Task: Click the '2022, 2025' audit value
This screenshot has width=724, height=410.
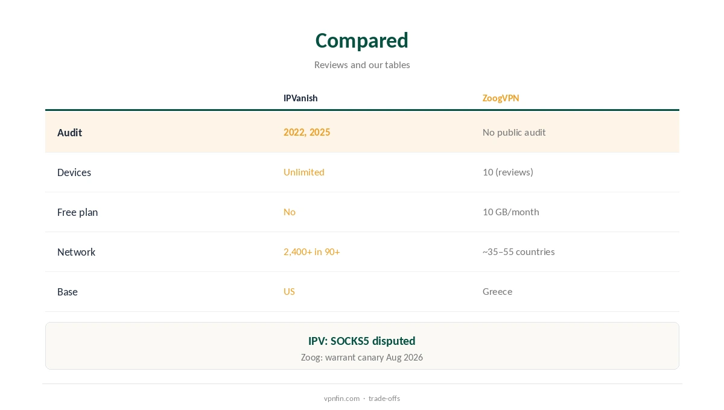Action: pos(306,132)
